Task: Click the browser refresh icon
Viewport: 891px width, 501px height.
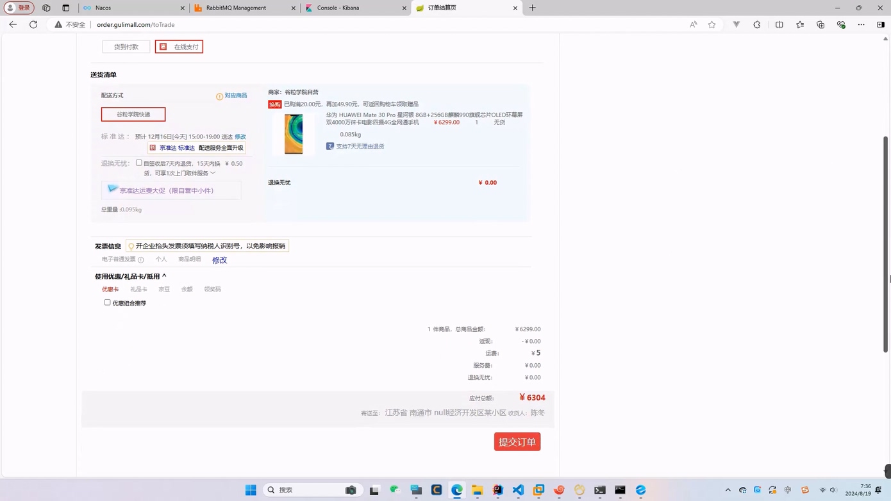Action: pos(33,24)
